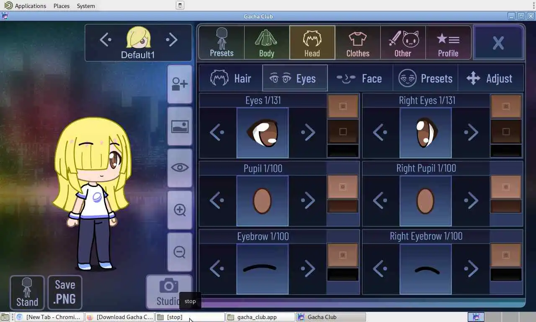This screenshot has height=322, width=536.
Task: Zoom in on the character
Action: (180, 210)
